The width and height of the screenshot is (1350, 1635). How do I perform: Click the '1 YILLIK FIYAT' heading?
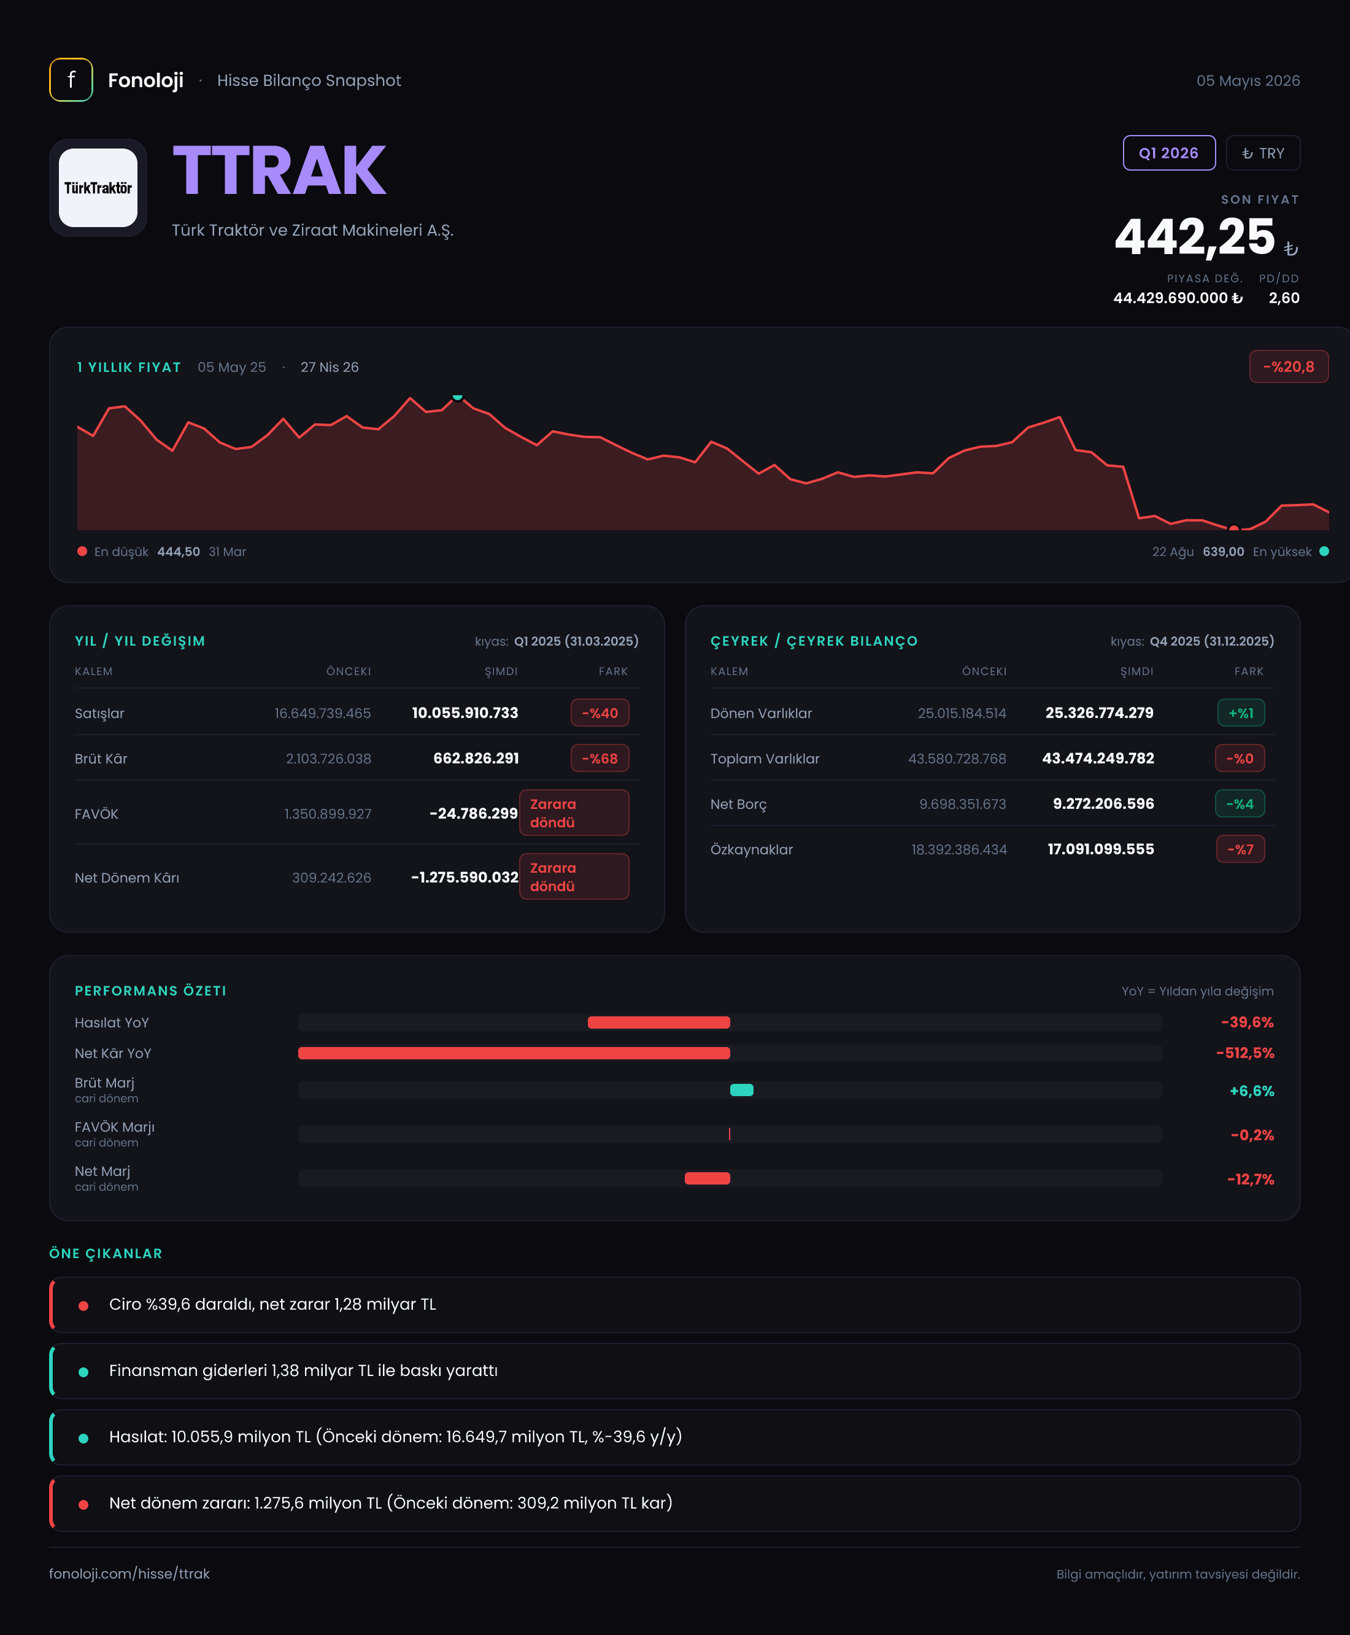click(129, 367)
